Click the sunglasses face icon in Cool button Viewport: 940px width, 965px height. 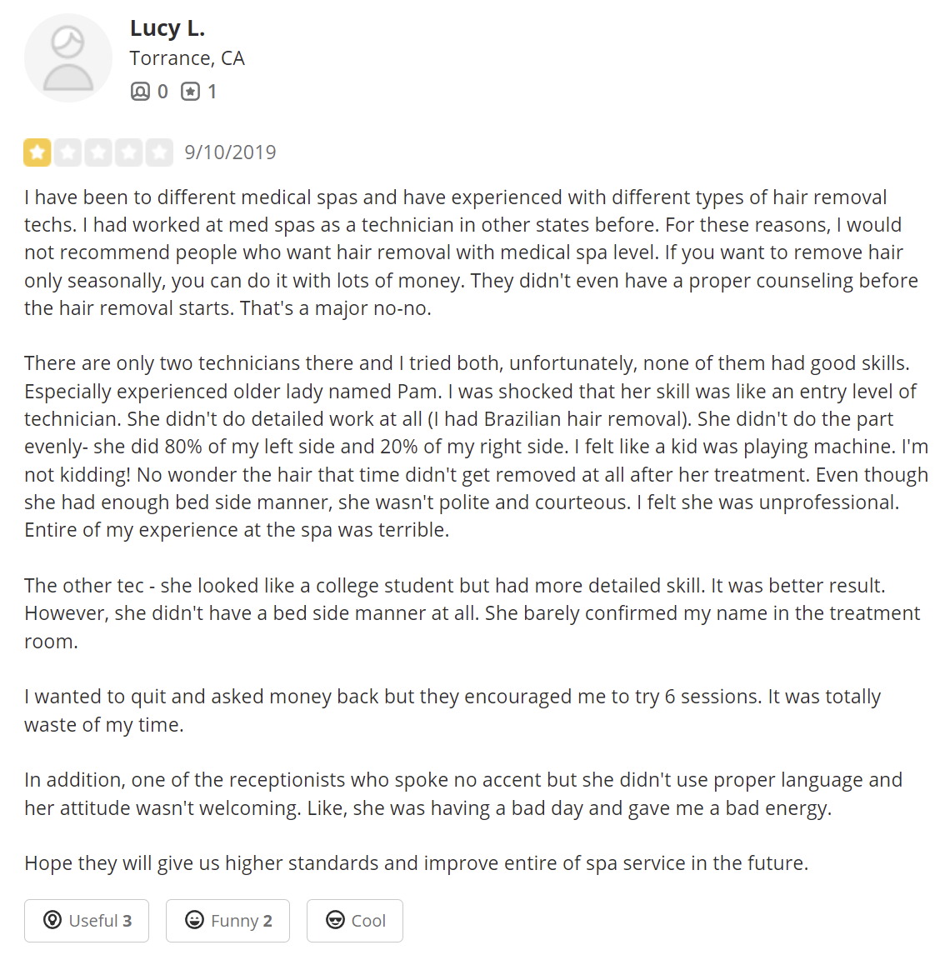[x=336, y=920]
